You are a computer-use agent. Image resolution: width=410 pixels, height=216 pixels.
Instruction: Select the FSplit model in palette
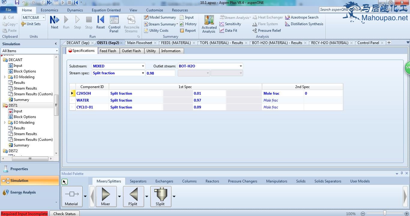tap(133, 197)
